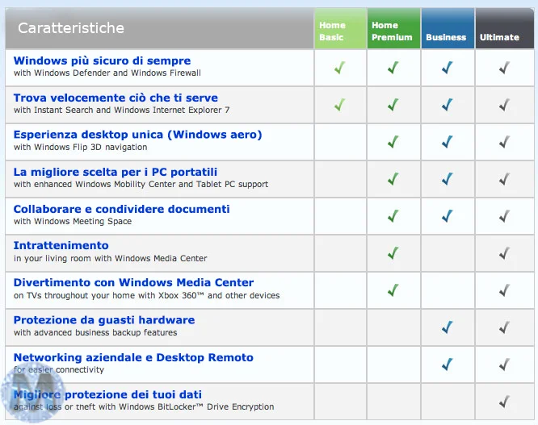Click Ultimate checkmark for Esperienza desktop unica

tap(504, 142)
